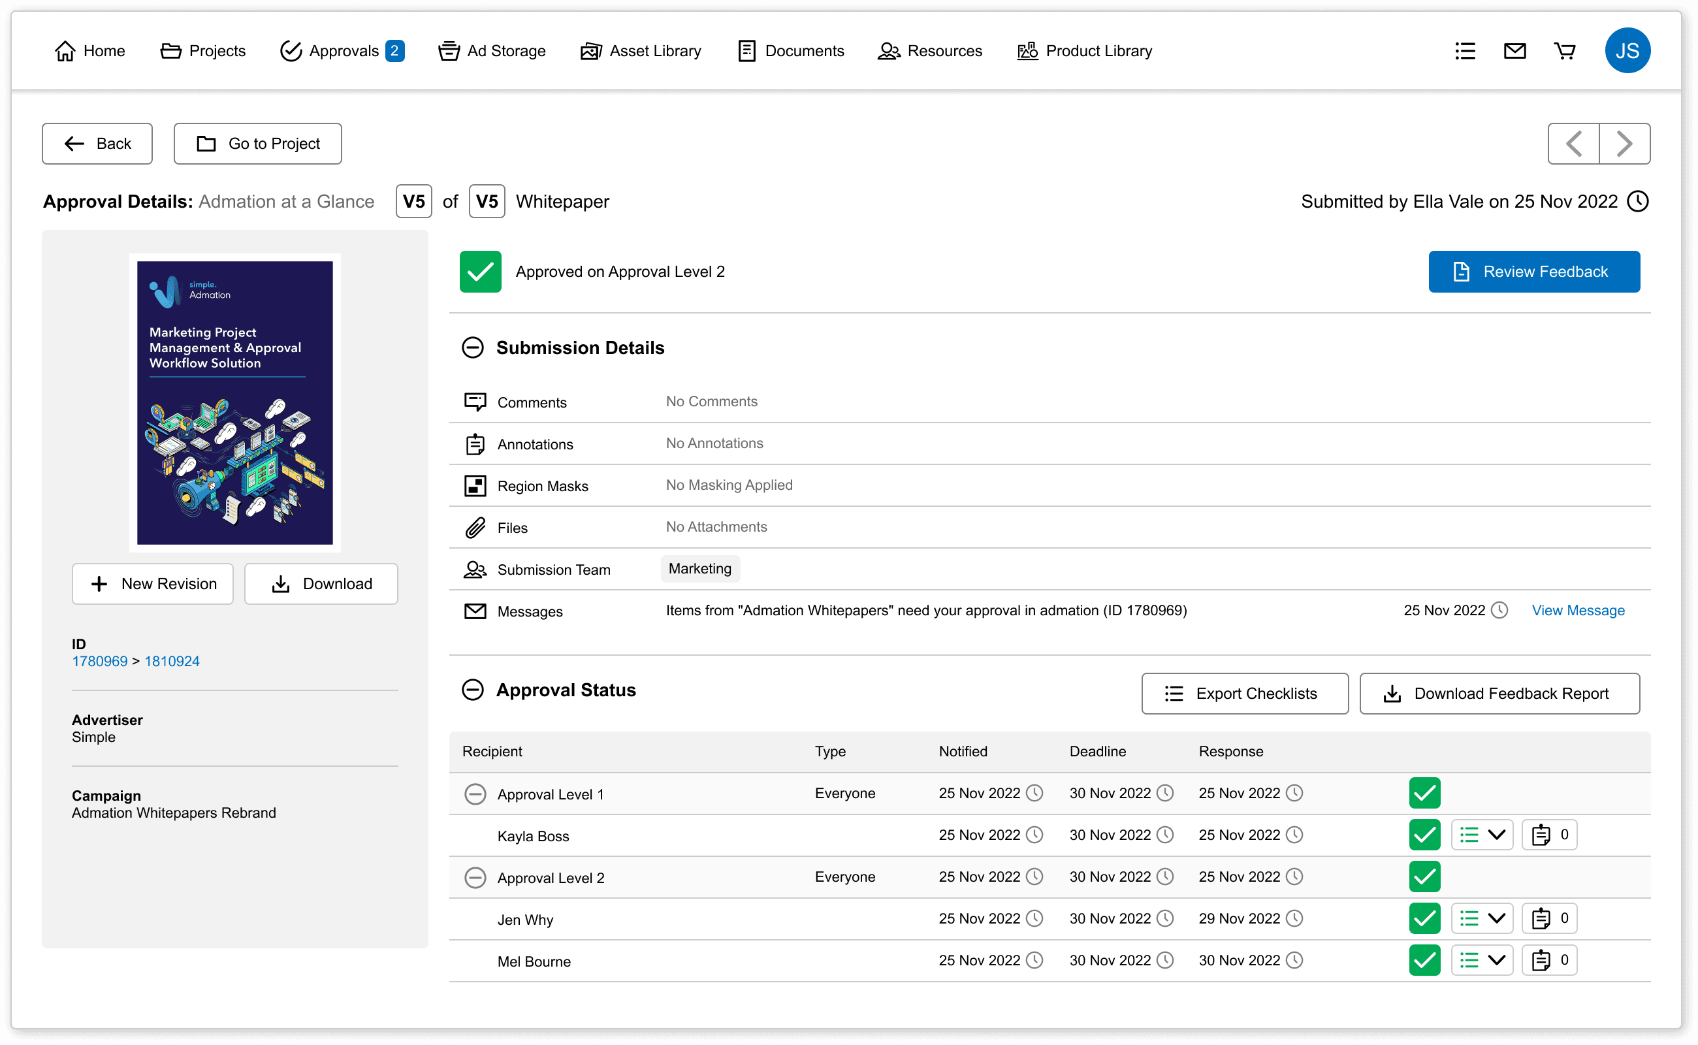Open the shopping cart icon
Image resolution: width=1698 pixels, height=1045 pixels.
coord(1565,50)
